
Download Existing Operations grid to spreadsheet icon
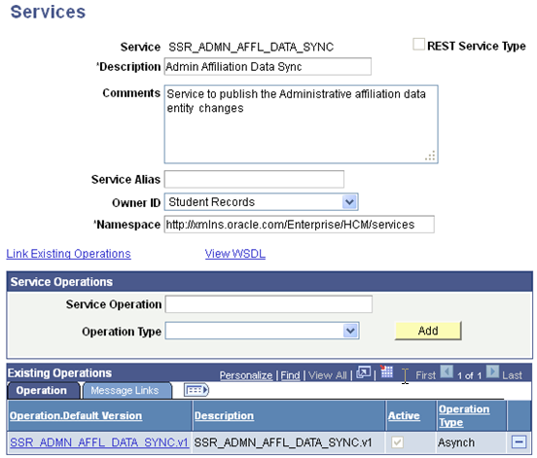386,371
